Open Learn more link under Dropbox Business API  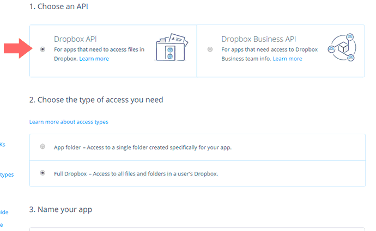point(287,59)
